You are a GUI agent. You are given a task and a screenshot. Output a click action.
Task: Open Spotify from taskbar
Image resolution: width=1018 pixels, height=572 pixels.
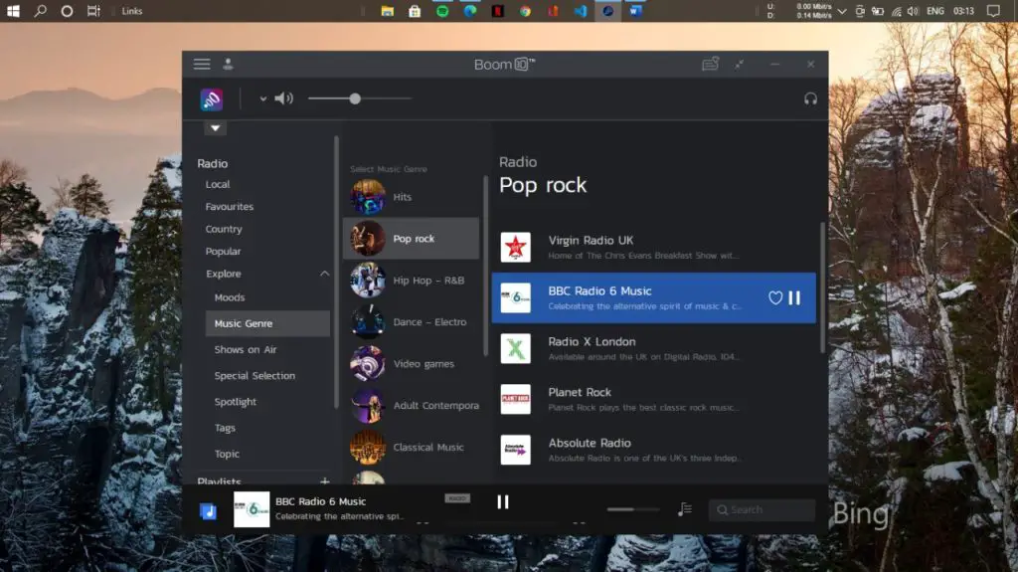coord(442,11)
